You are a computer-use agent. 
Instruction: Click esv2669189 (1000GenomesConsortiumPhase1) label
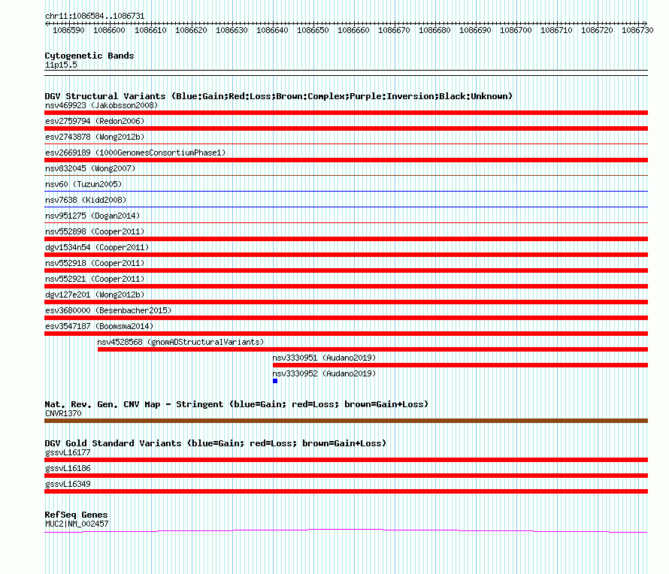click(135, 153)
